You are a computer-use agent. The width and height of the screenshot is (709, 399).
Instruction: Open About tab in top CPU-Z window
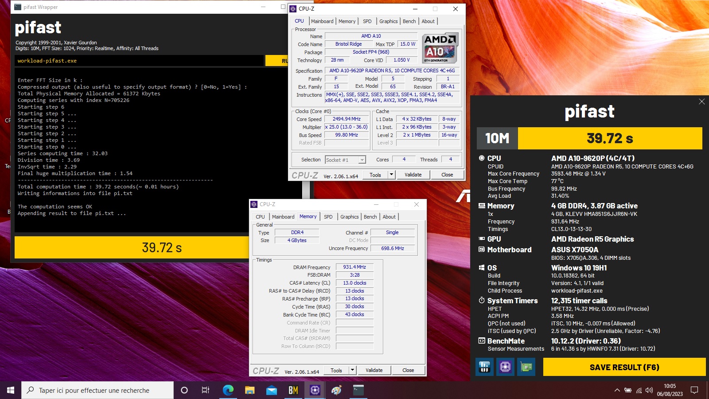click(x=428, y=21)
